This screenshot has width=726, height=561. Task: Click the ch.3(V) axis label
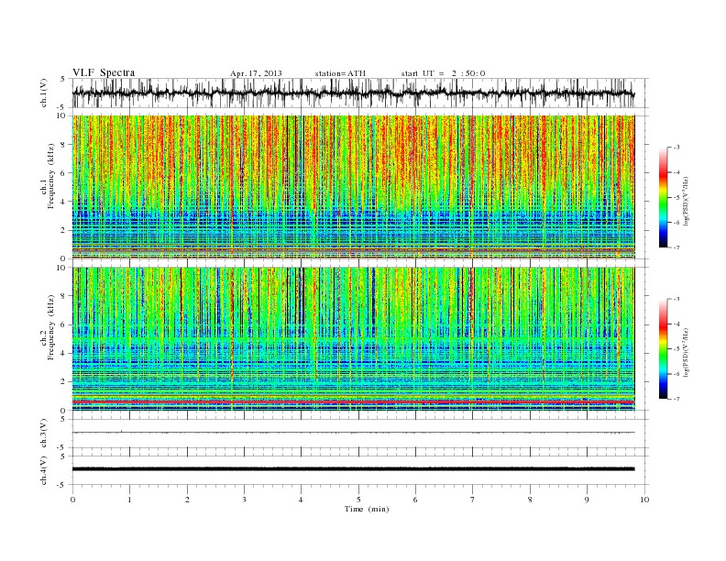pyautogui.click(x=44, y=434)
